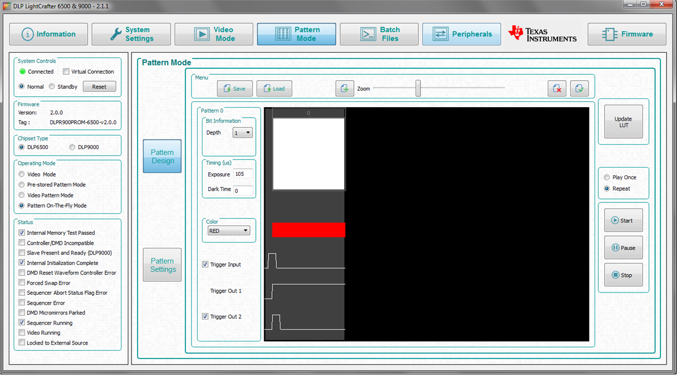
Task: Pause the pattern sequence
Action: 624,248
